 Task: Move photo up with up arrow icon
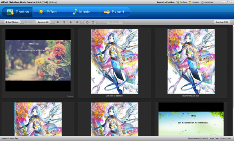(64, 22)
